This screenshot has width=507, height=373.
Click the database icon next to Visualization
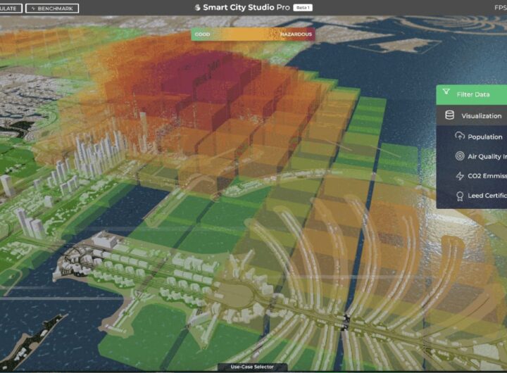(449, 115)
